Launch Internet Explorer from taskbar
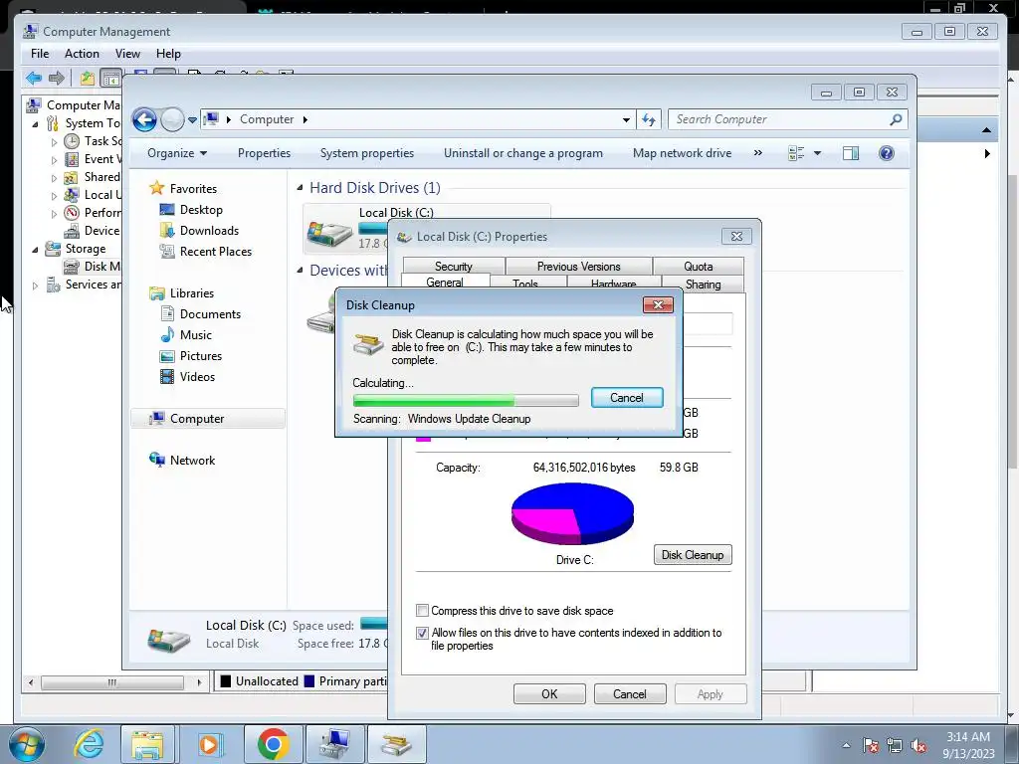 [x=88, y=744]
